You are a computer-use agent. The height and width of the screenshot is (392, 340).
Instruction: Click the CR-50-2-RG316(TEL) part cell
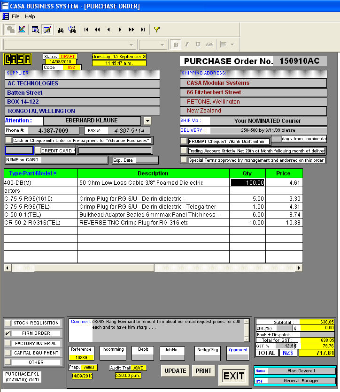point(40,223)
